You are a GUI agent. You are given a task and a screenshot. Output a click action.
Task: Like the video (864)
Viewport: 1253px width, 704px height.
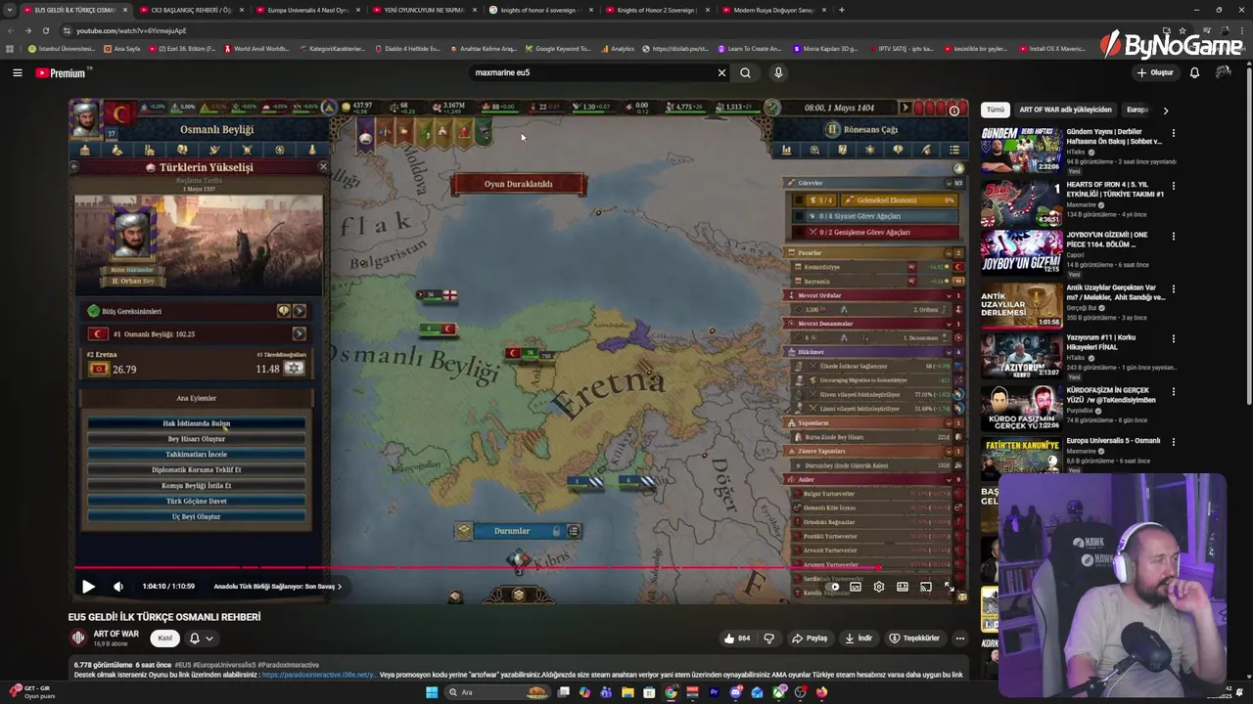tap(737, 638)
